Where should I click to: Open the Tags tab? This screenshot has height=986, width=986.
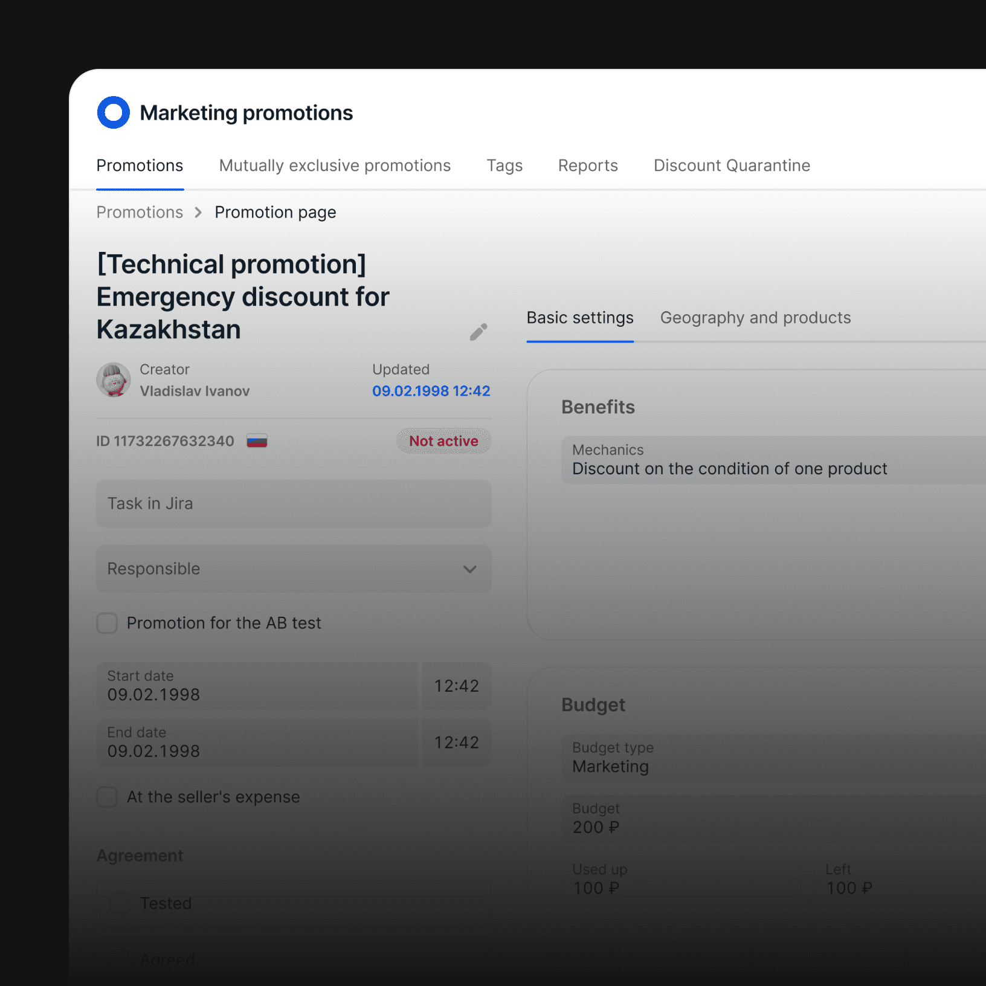(504, 166)
